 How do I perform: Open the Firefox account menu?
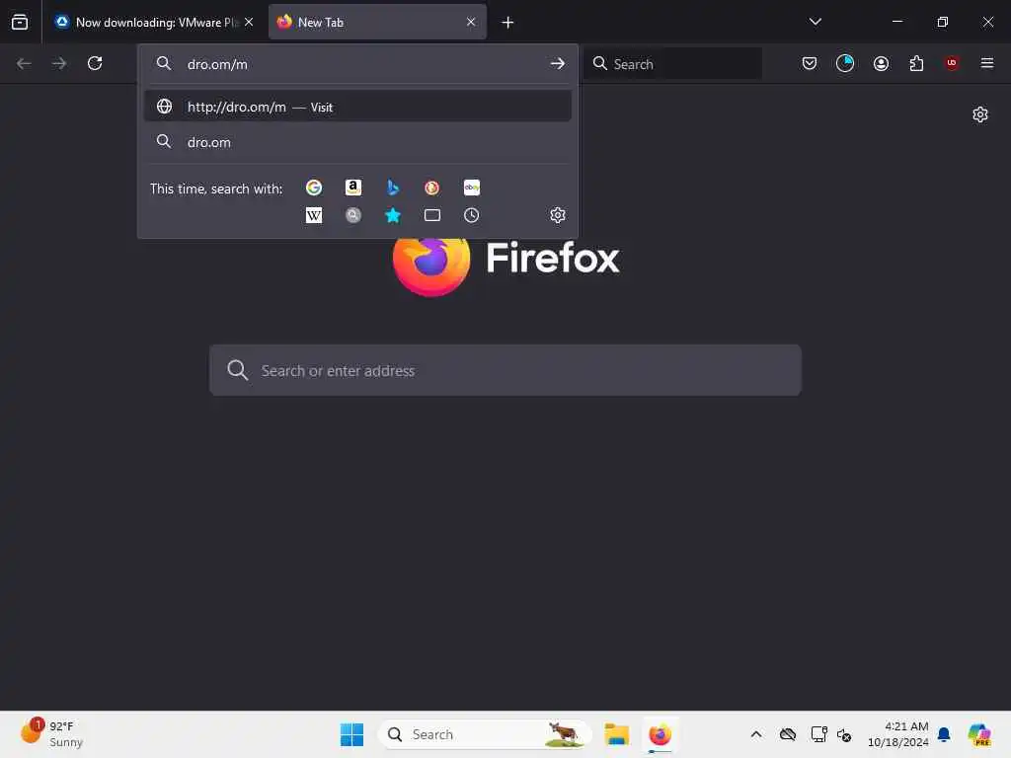[x=881, y=63]
